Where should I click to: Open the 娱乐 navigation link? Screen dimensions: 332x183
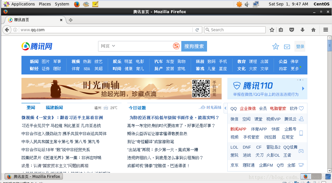click(x=117, y=62)
